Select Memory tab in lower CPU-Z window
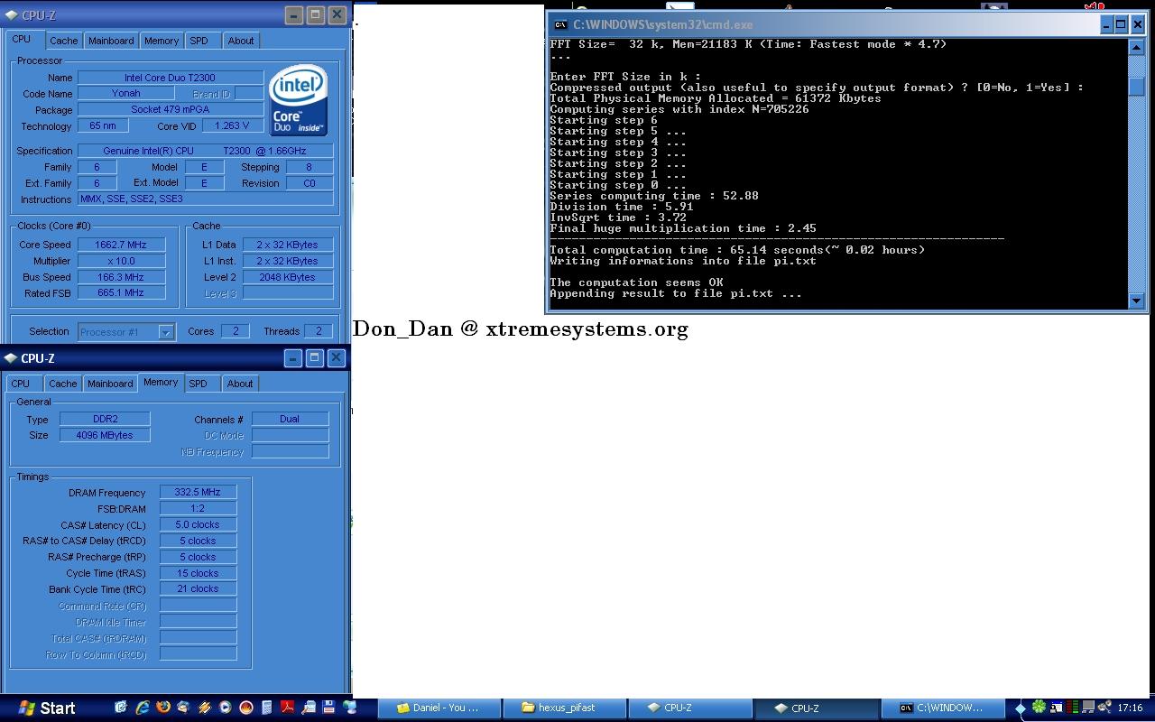Viewport: 1155px width, 722px height. click(161, 383)
